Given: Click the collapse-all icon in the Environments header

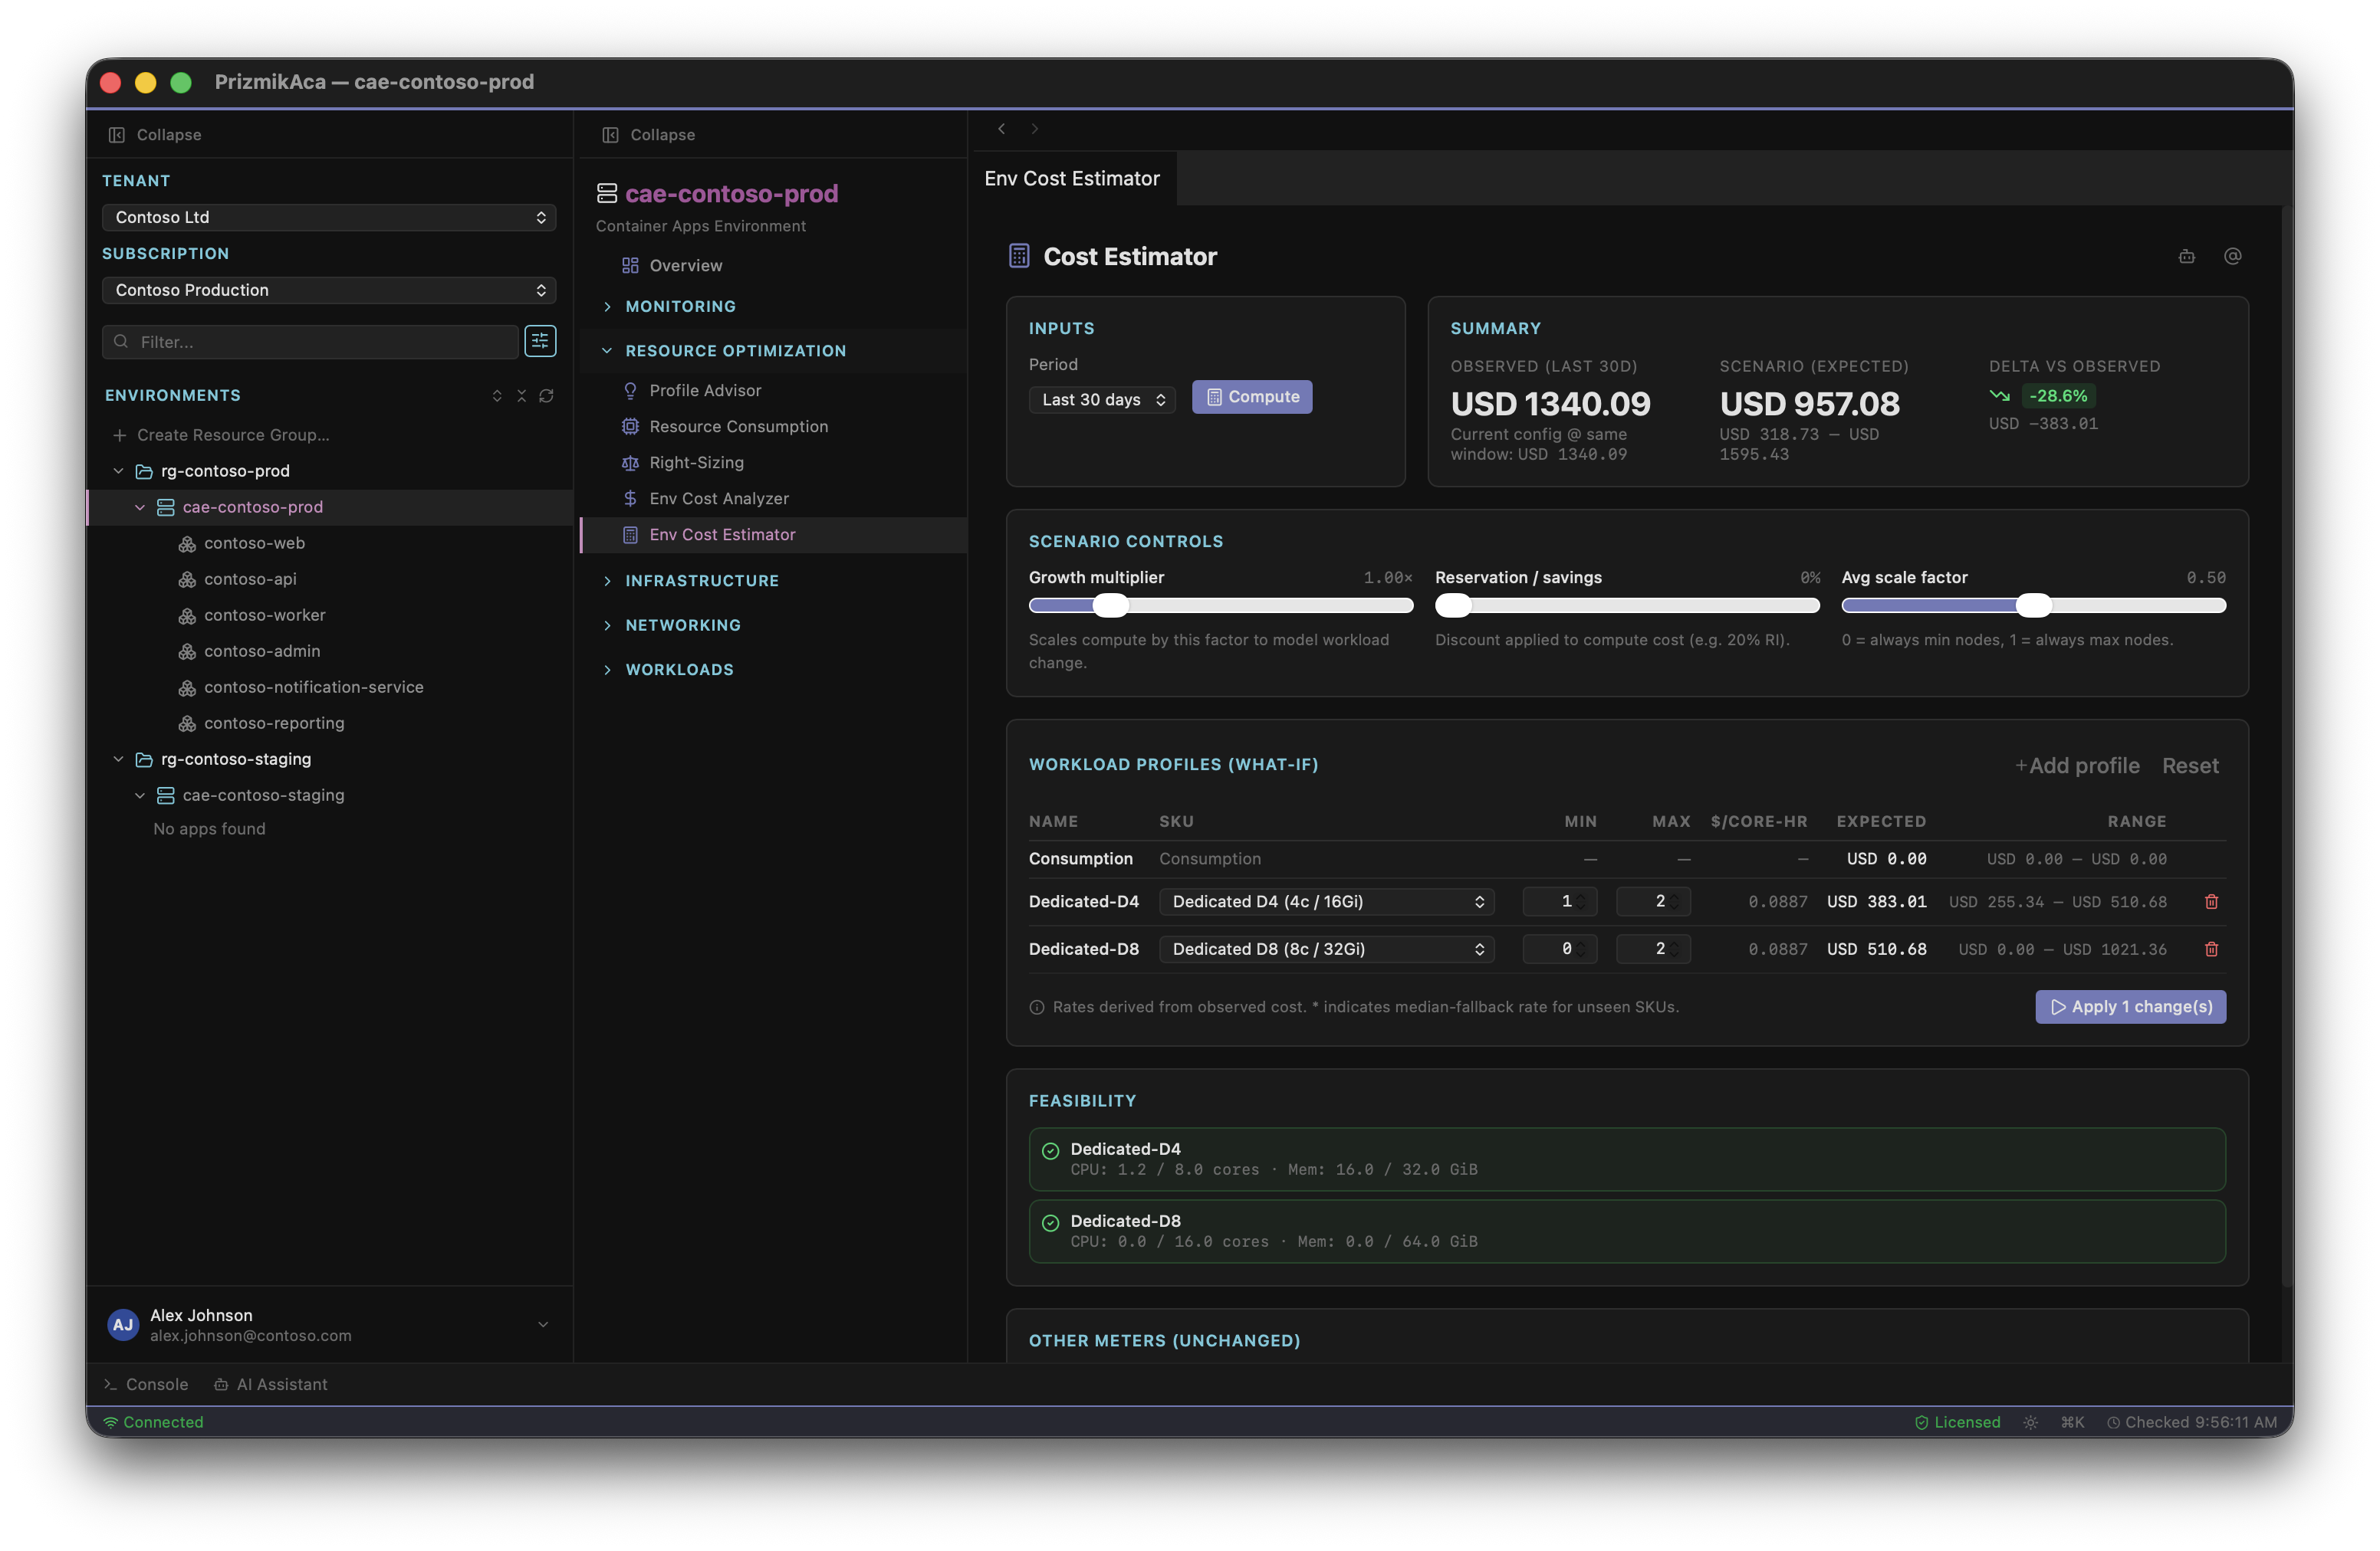Looking at the screenshot, I should (521, 395).
